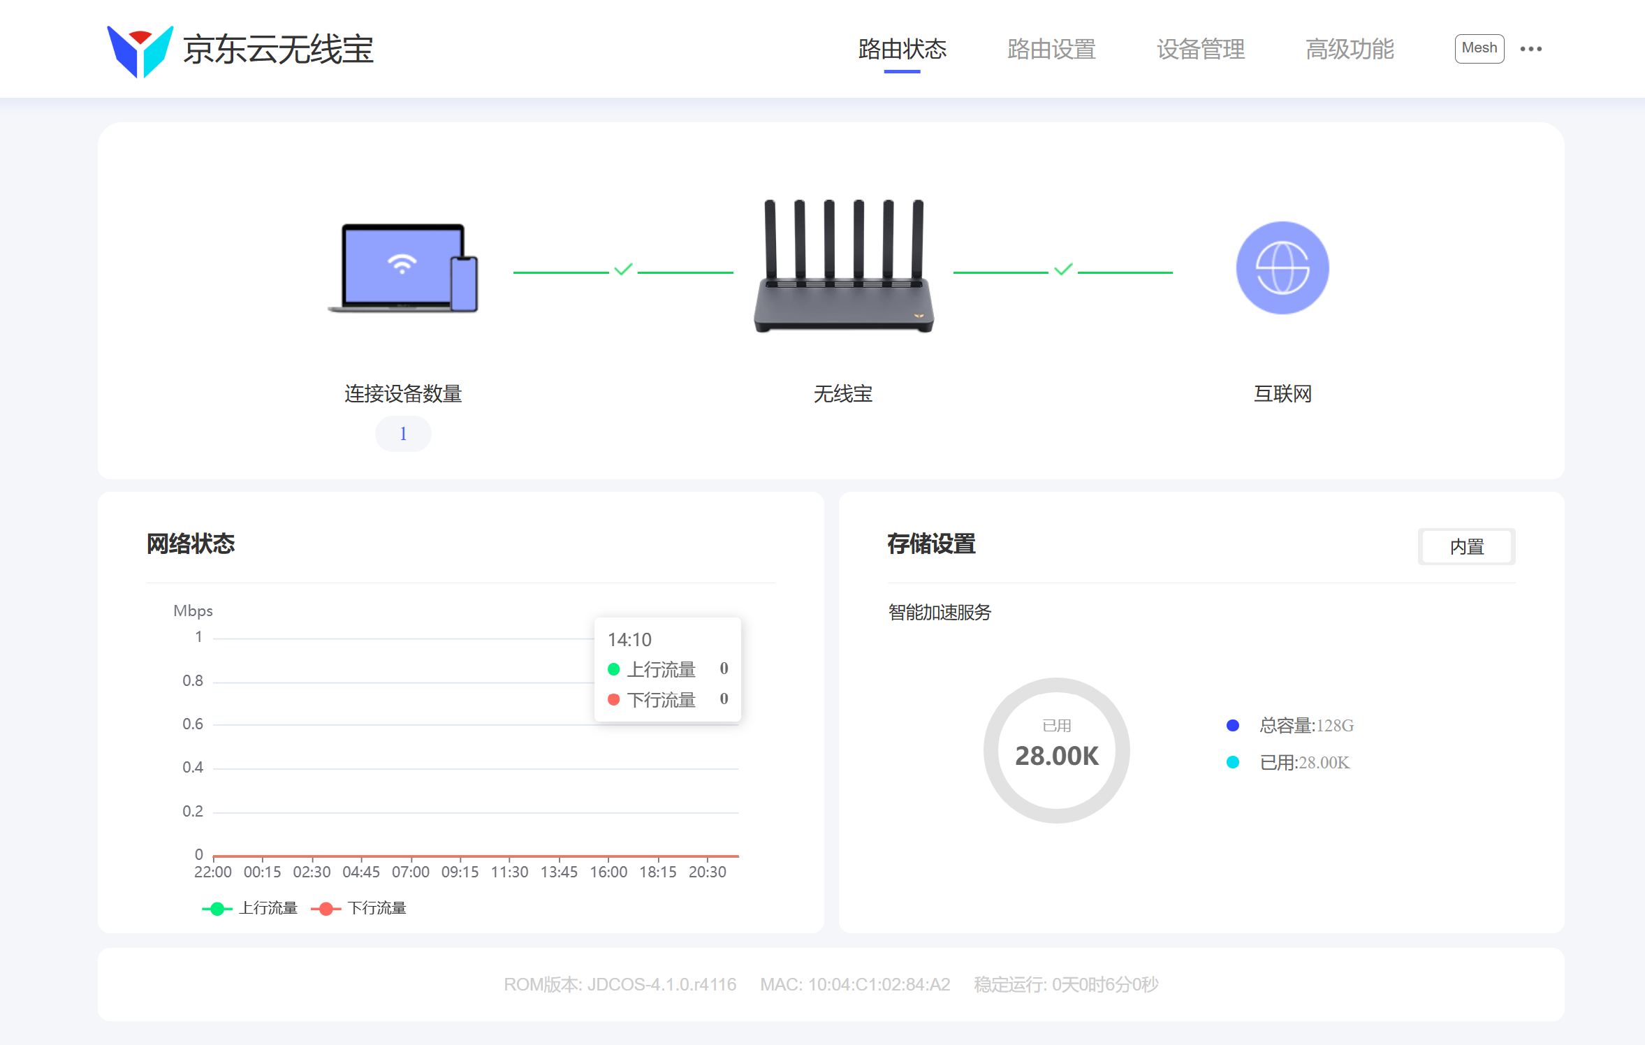Click the 稳定运行 uptime text
This screenshot has height=1045, width=1645.
1066,985
